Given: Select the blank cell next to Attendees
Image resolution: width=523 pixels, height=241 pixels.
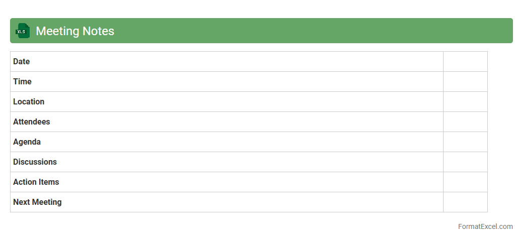Looking at the screenshot, I should (x=465, y=122).
